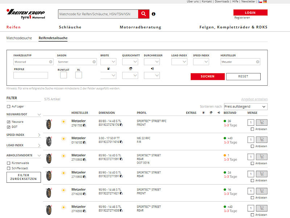Click the red search magnifier button

tap(144, 14)
